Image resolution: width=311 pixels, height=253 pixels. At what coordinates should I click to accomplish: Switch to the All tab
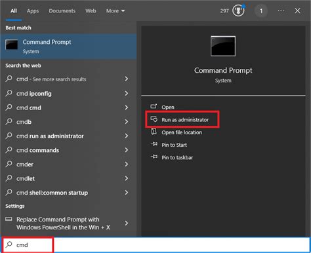point(14,11)
